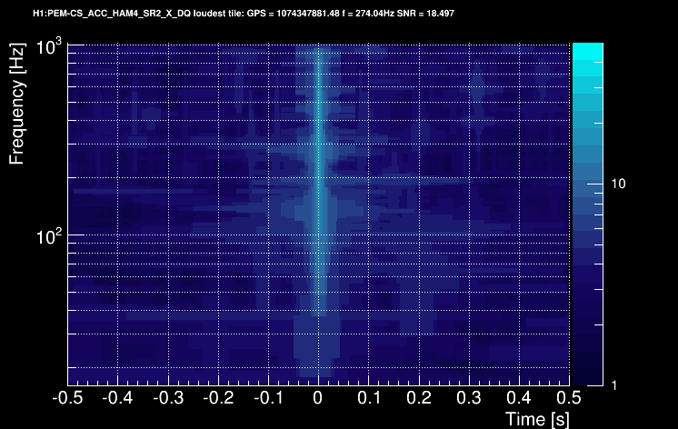The height and width of the screenshot is (429, 678).
Task: Select the -0.5 time axis tick label
Action: coord(67,397)
